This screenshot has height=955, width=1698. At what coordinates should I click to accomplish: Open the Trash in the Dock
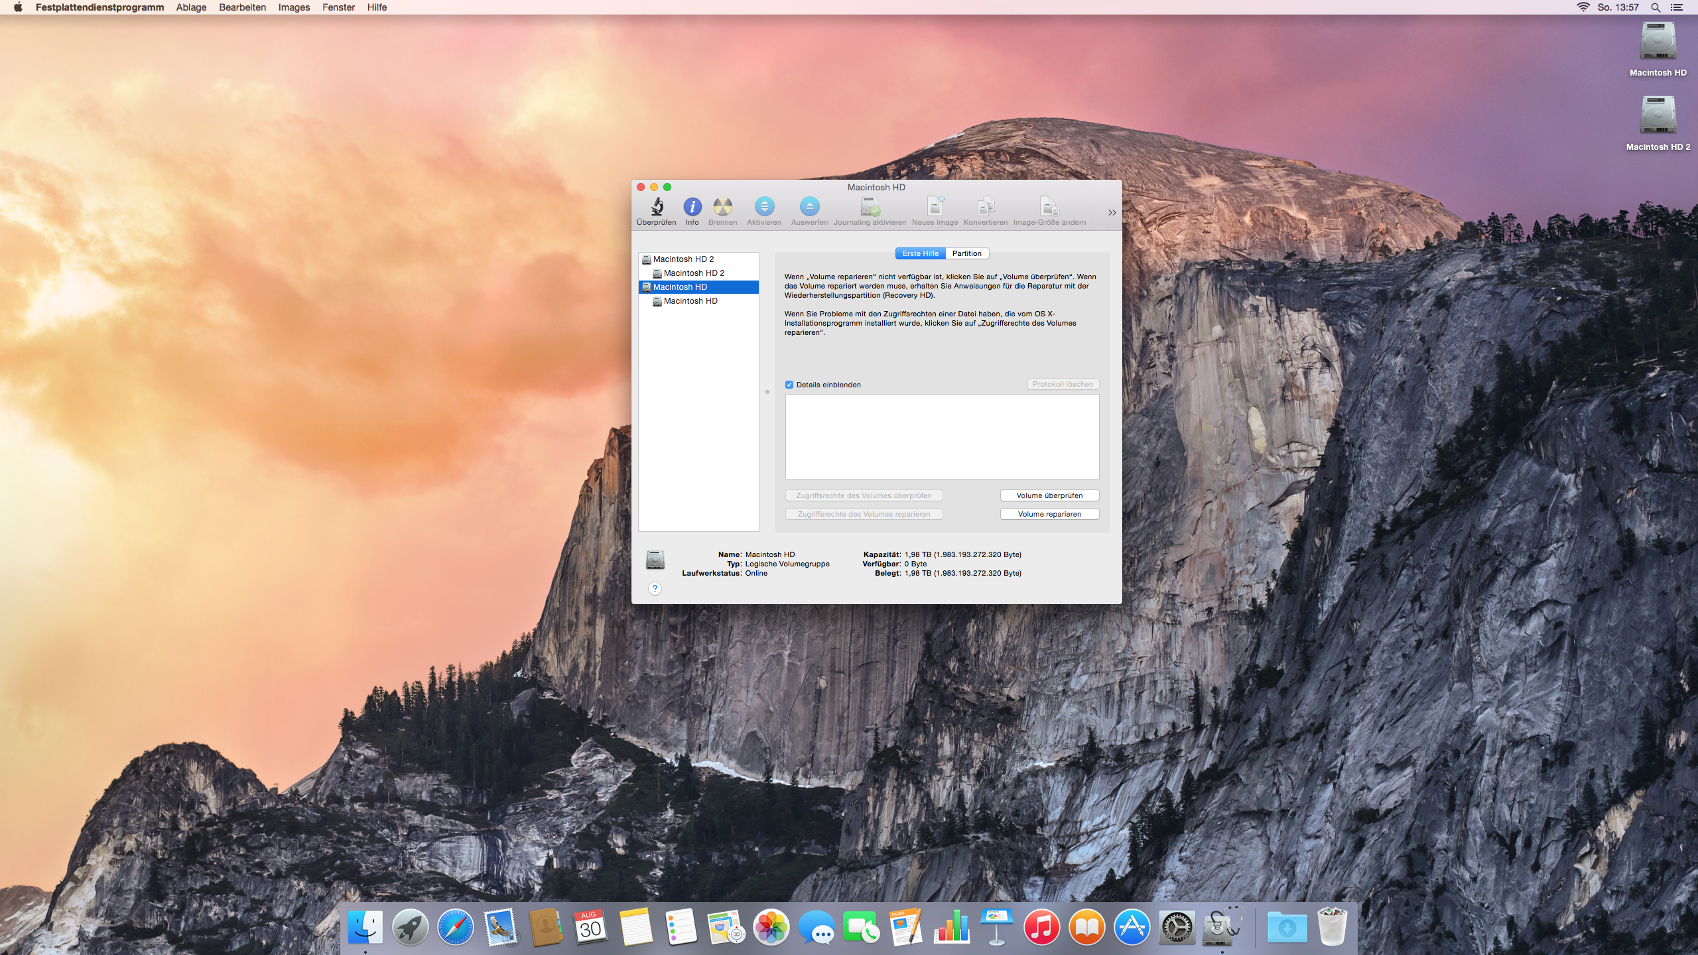(x=1332, y=926)
